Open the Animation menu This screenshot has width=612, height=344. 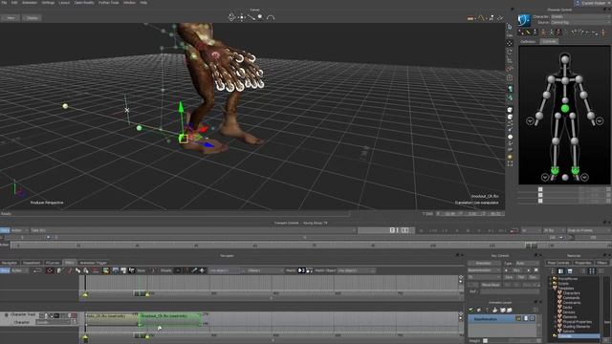(x=30, y=2)
